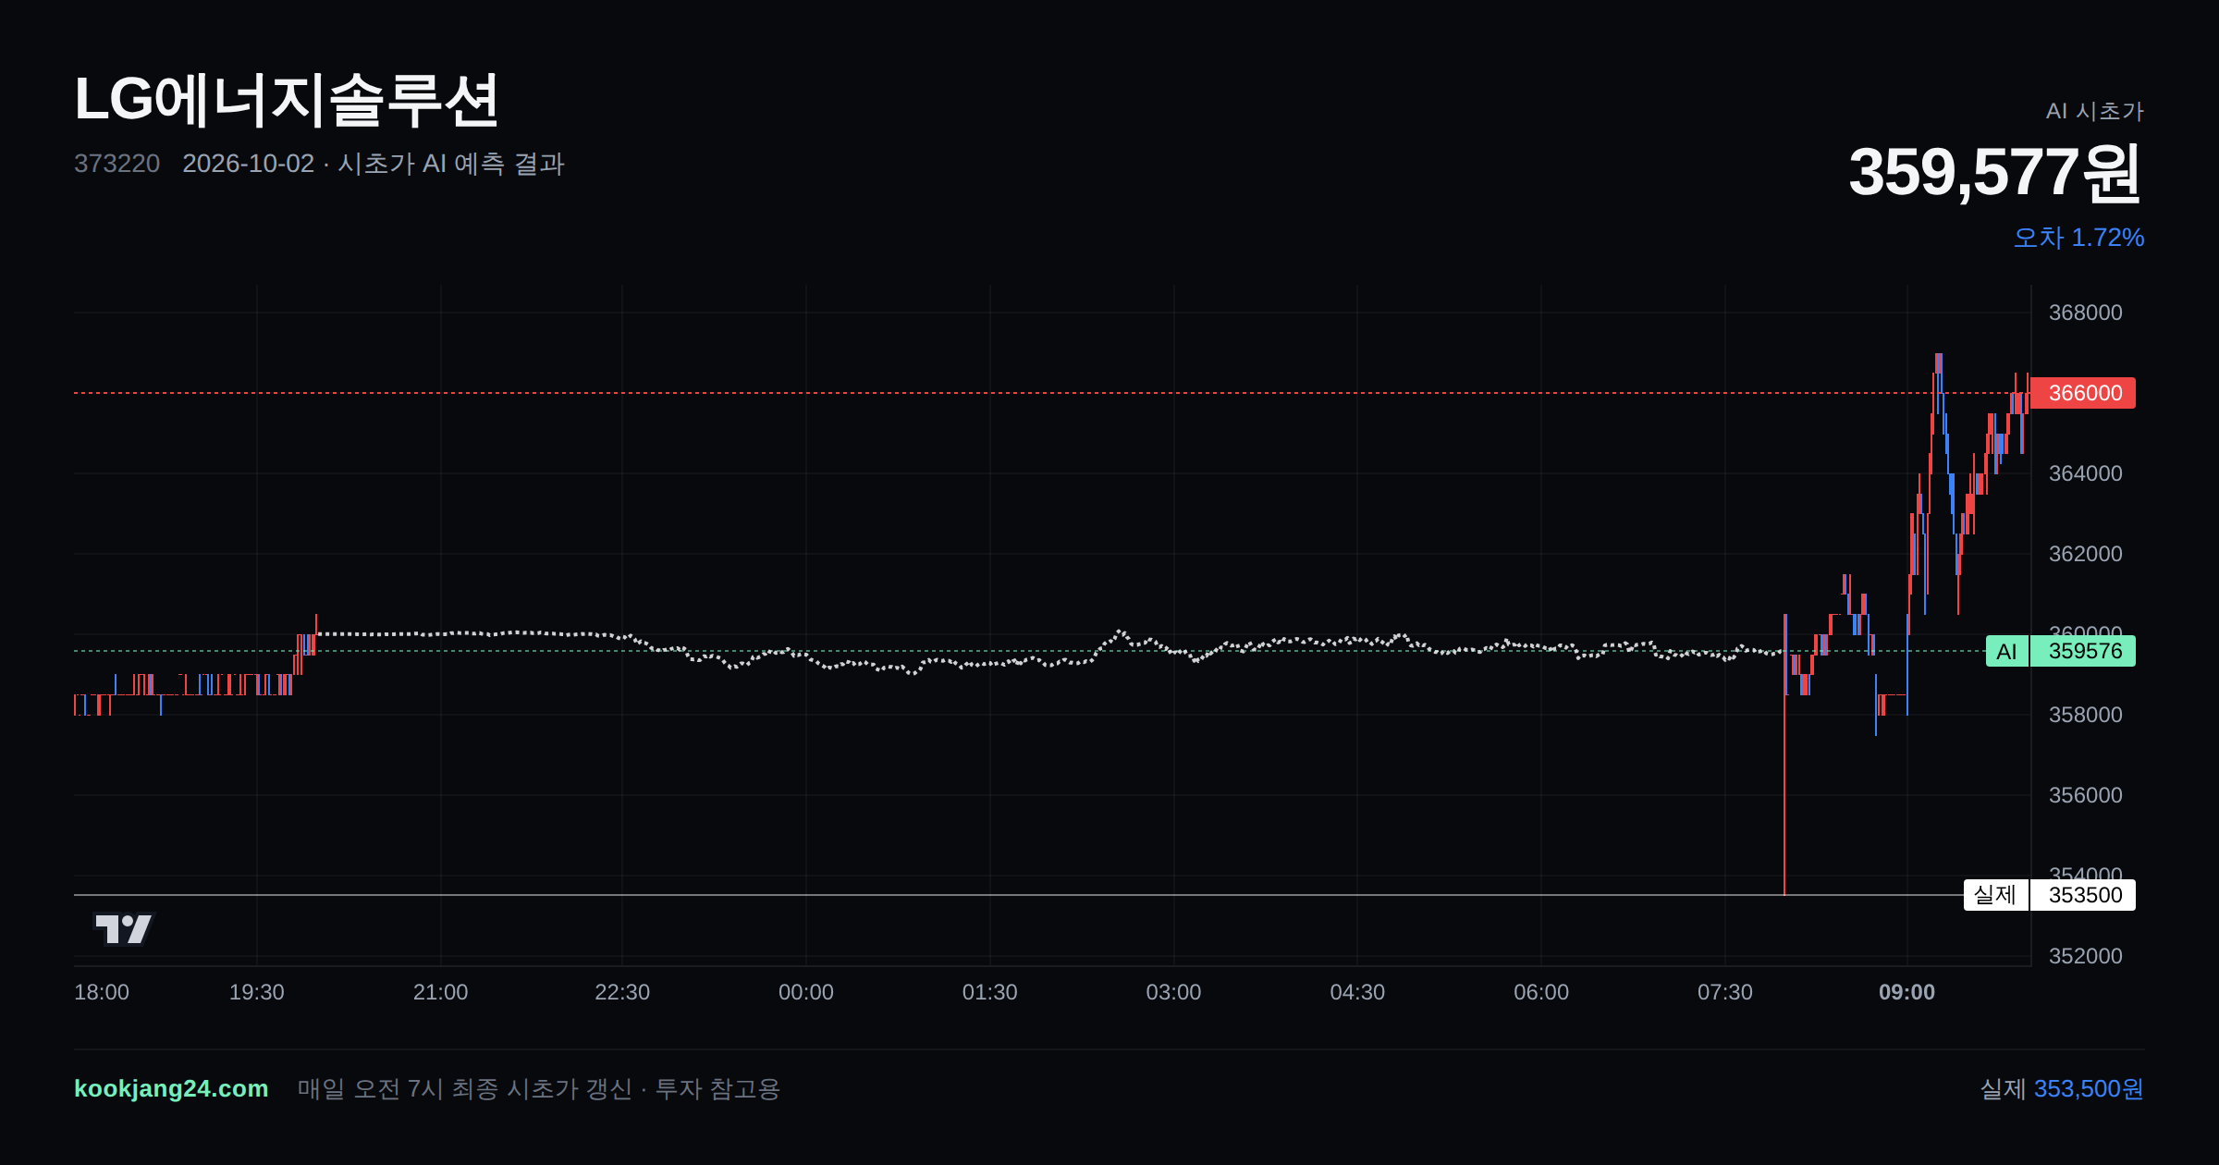Click the 358000 price axis label
The width and height of the screenshot is (2219, 1165).
2086,715
